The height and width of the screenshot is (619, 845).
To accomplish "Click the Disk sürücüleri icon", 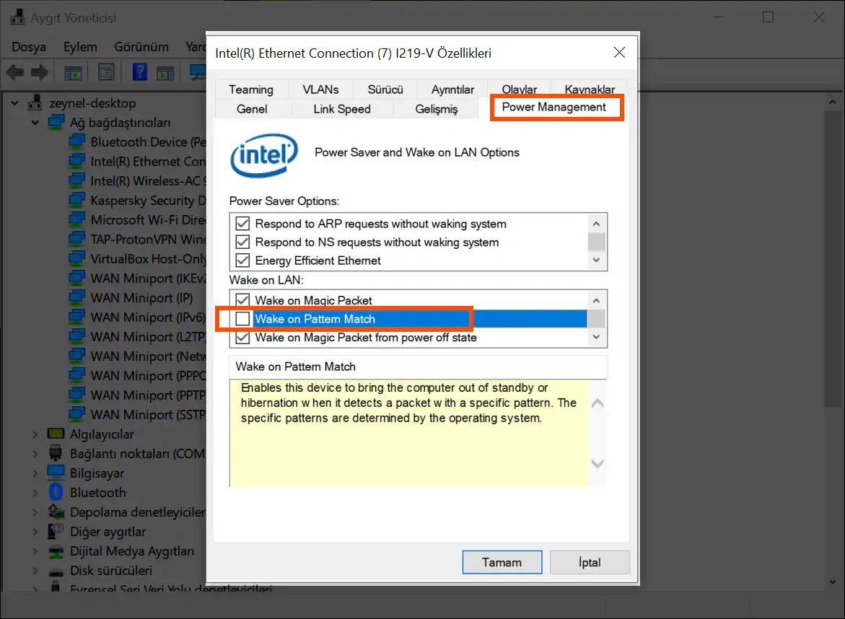I will [56, 571].
